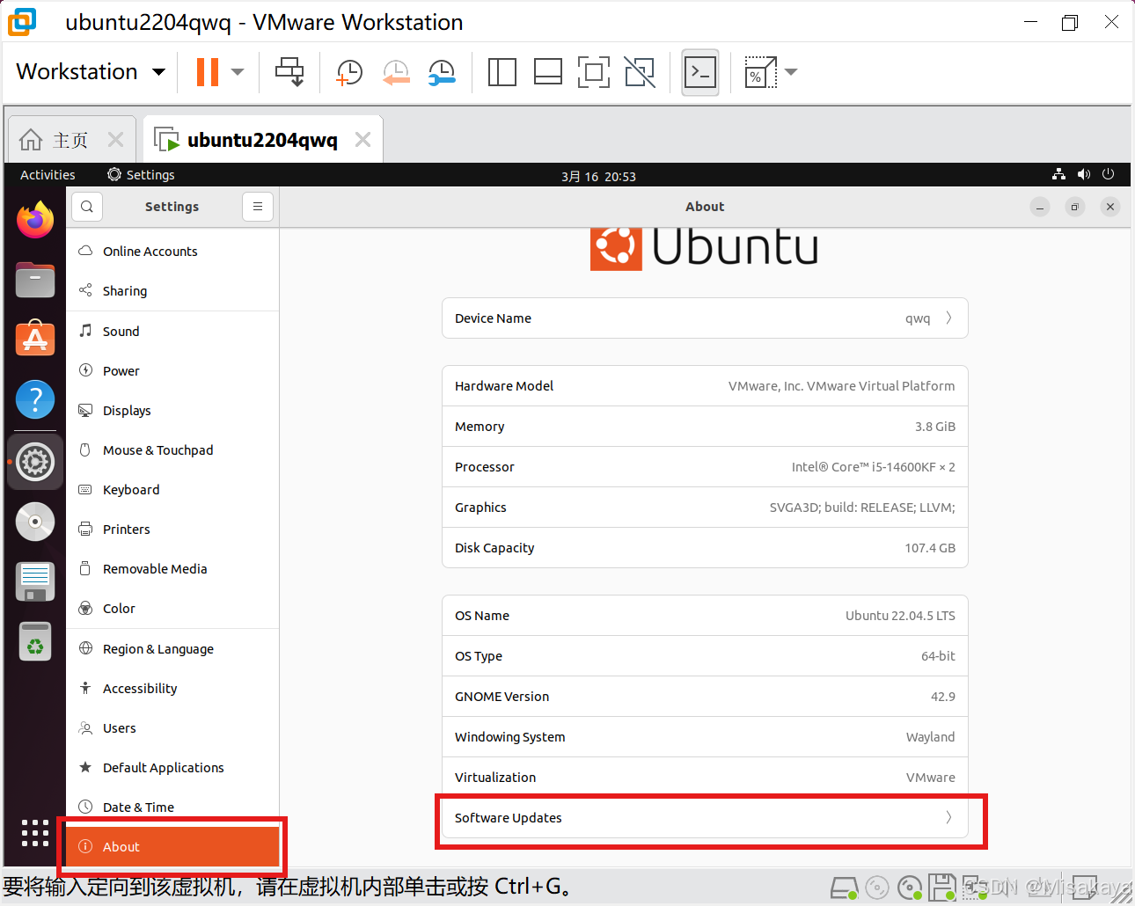Screen dimensions: 1135x906
Task: Open Ubuntu Software from the dock
Action: pos(35,339)
